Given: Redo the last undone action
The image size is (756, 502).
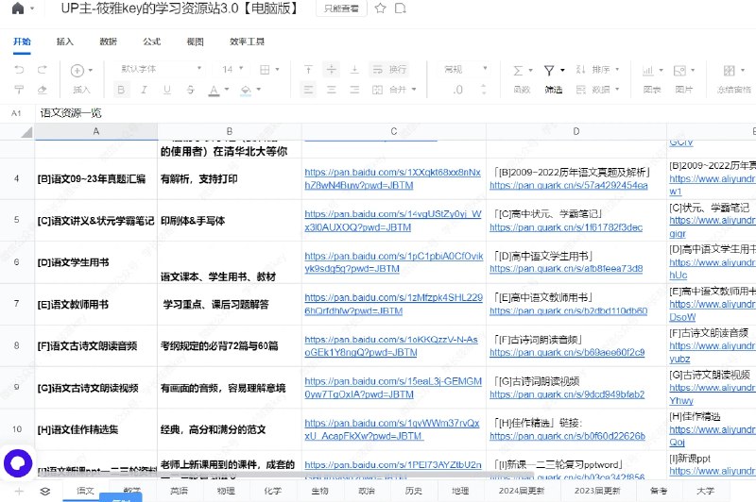Looking at the screenshot, I should [x=43, y=70].
